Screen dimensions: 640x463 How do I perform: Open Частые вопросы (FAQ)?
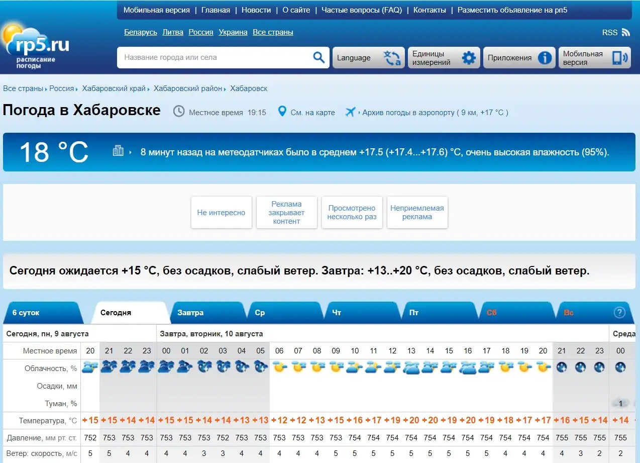point(362,10)
